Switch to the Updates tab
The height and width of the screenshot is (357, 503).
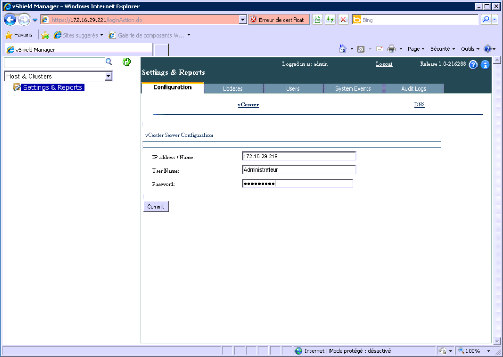click(x=233, y=88)
